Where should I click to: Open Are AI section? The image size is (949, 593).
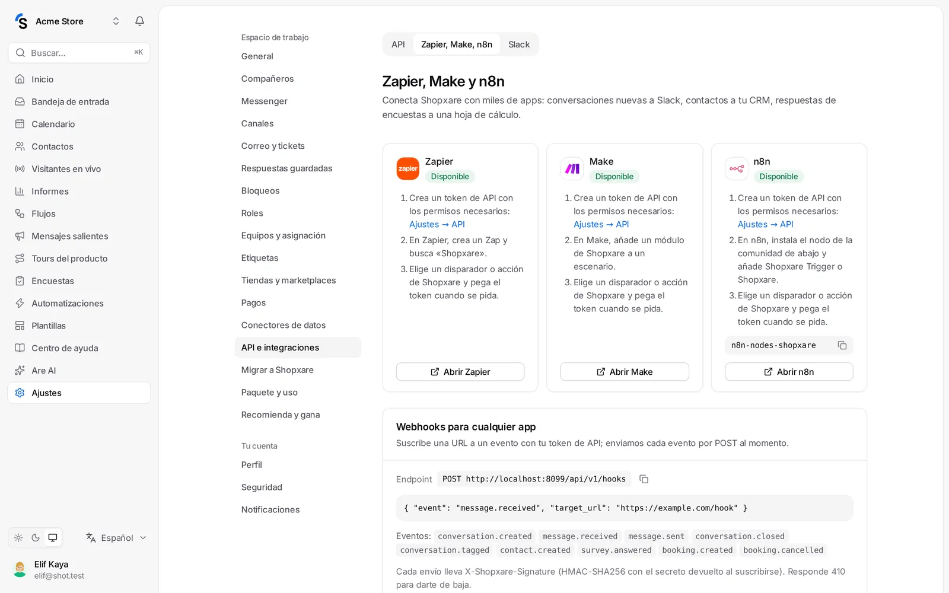click(x=79, y=371)
